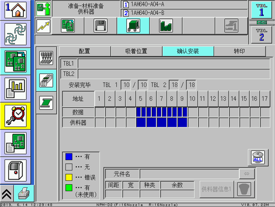Click the TBL1 message field
275x207 pixels.
[173, 63]
